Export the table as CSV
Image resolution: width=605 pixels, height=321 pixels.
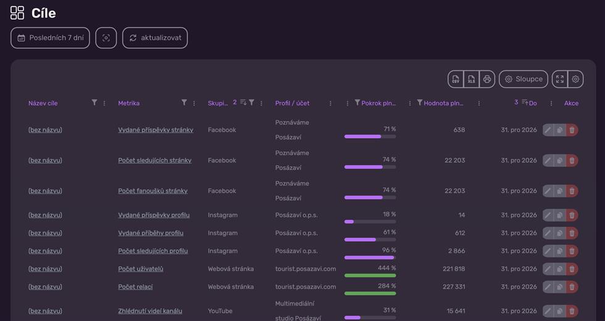point(456,79)
